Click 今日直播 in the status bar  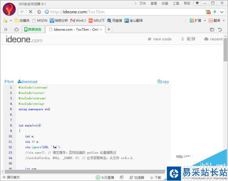[105, 177]
